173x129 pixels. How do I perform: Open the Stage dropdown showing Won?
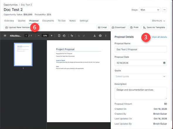[x=150, y=10]
